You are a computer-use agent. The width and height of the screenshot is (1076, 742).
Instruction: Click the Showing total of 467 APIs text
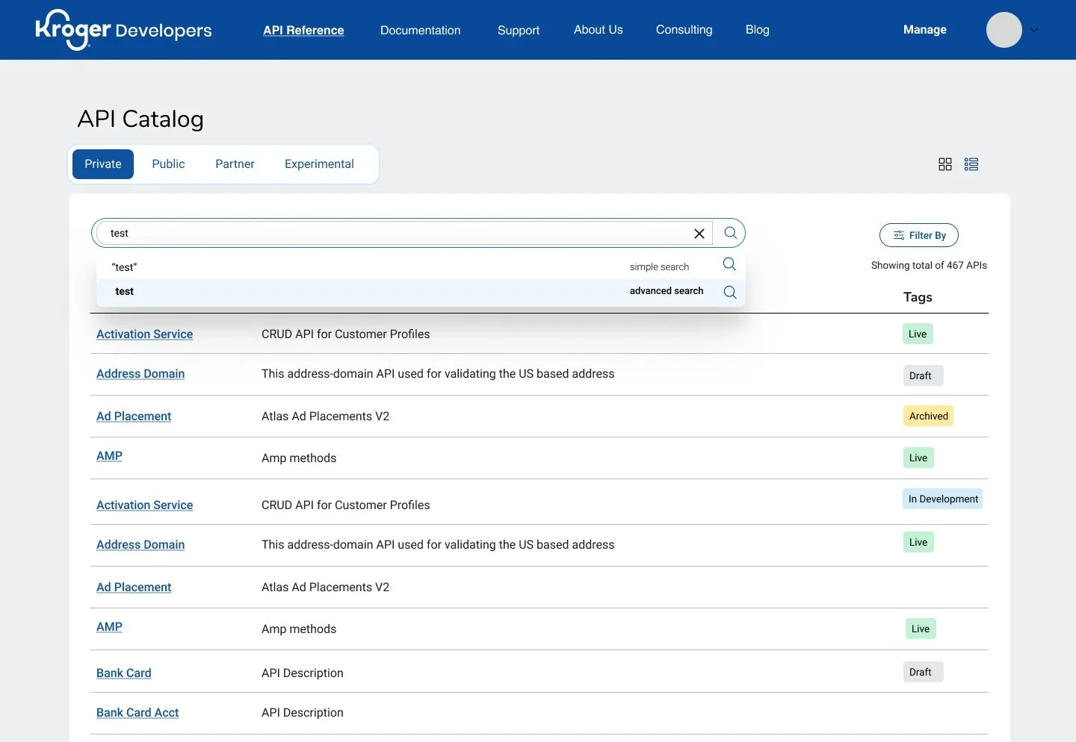click(929, 265)
